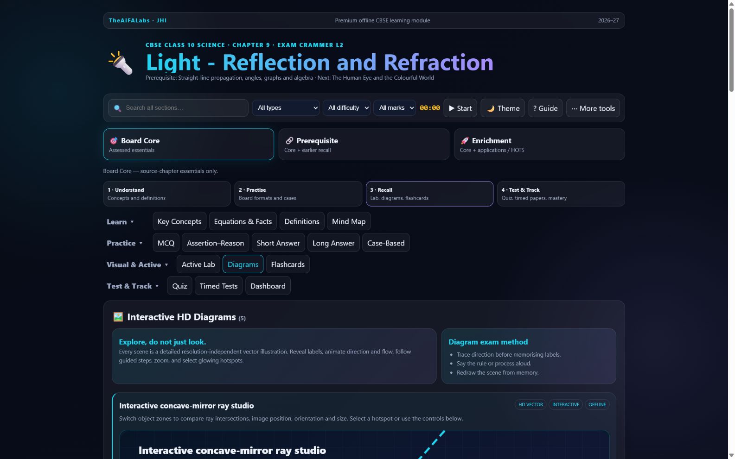The width and height of the screenshot is (735, 459).
Task: Switch to the 4 · Test & Track step
Action: coord(561,194)
